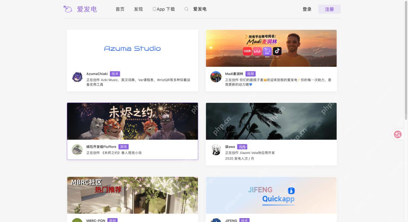
Task: Click the 爱发电 logo icon
Action: (68, 9)
